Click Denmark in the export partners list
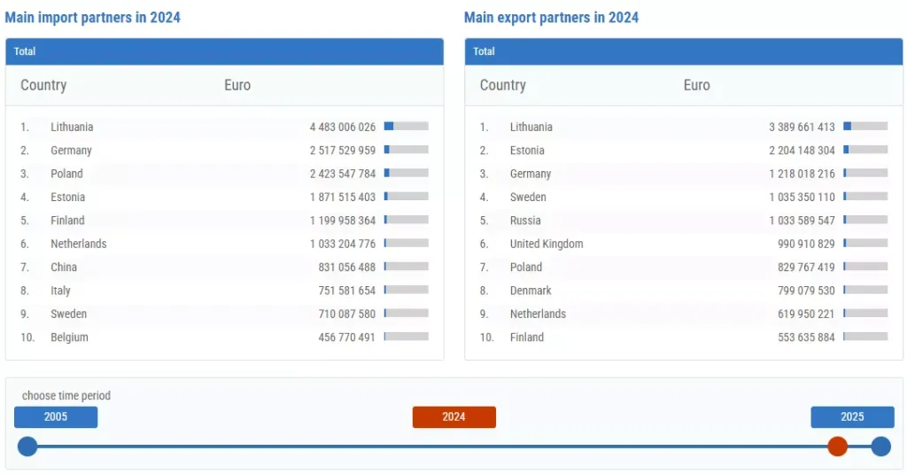This screenshot has width=907, height=474. (x=531, y=291)
